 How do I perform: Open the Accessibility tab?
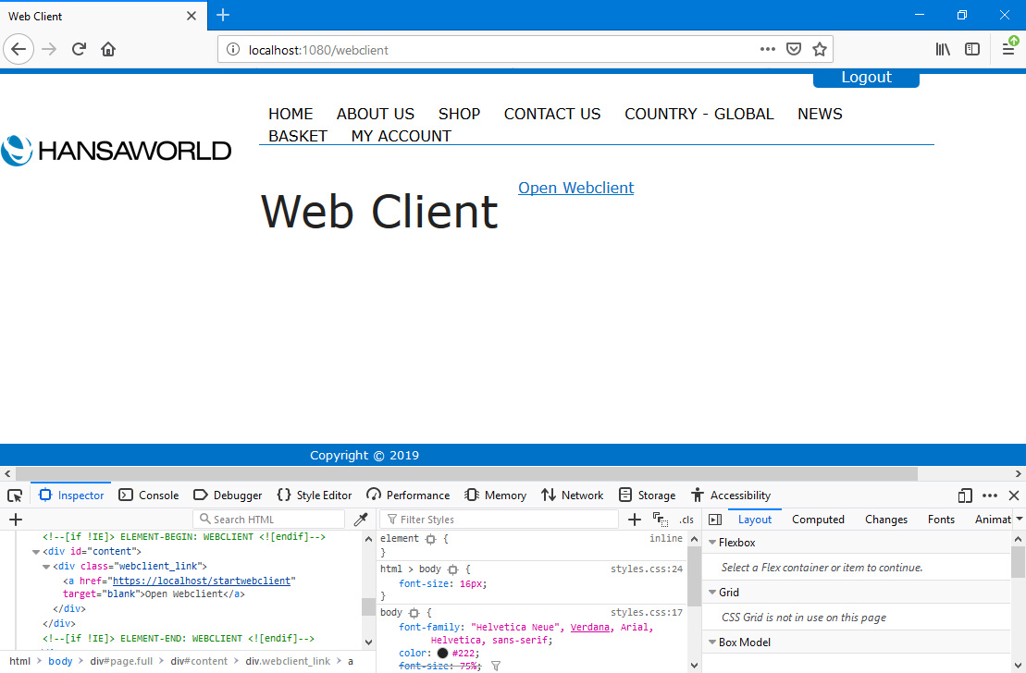[x=732, y=496]
